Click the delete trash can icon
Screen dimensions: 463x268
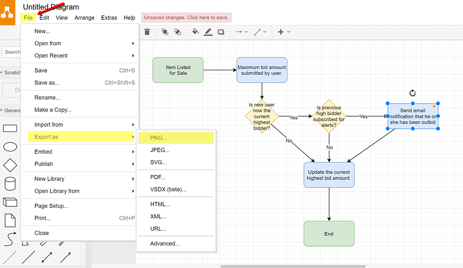(x=147, y=32)
